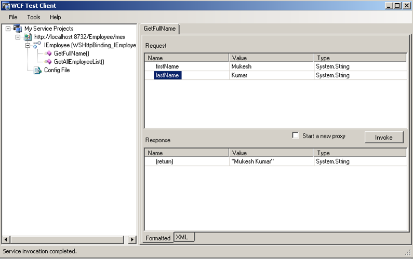Click the tree horizontal scrollbar thumb

pos(67,239)
